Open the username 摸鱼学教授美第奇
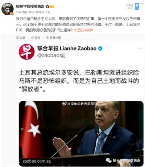The width and height of the screenshot is (145, 167). (30, 6)
